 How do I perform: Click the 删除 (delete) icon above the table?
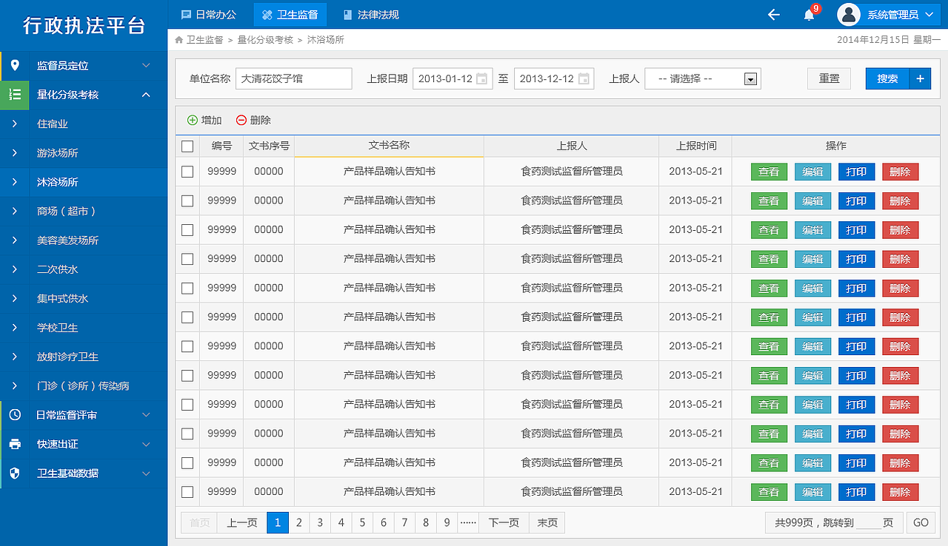click(x=242, y=119)
